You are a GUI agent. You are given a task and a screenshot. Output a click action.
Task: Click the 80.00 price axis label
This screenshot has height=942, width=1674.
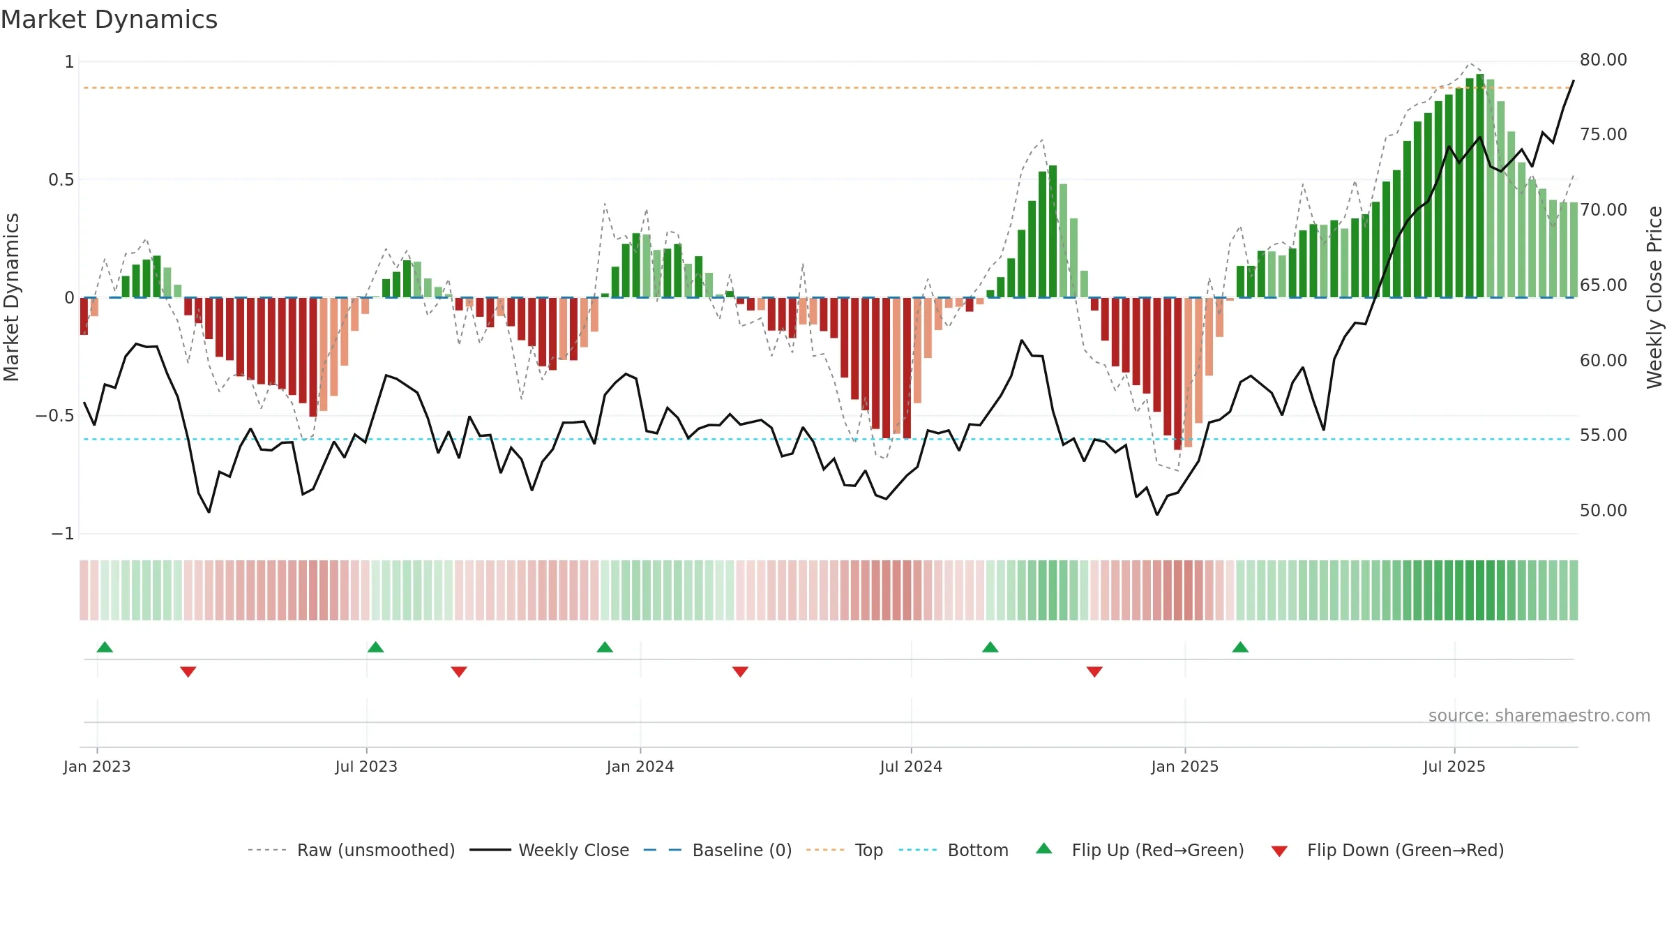point(1604,60)
